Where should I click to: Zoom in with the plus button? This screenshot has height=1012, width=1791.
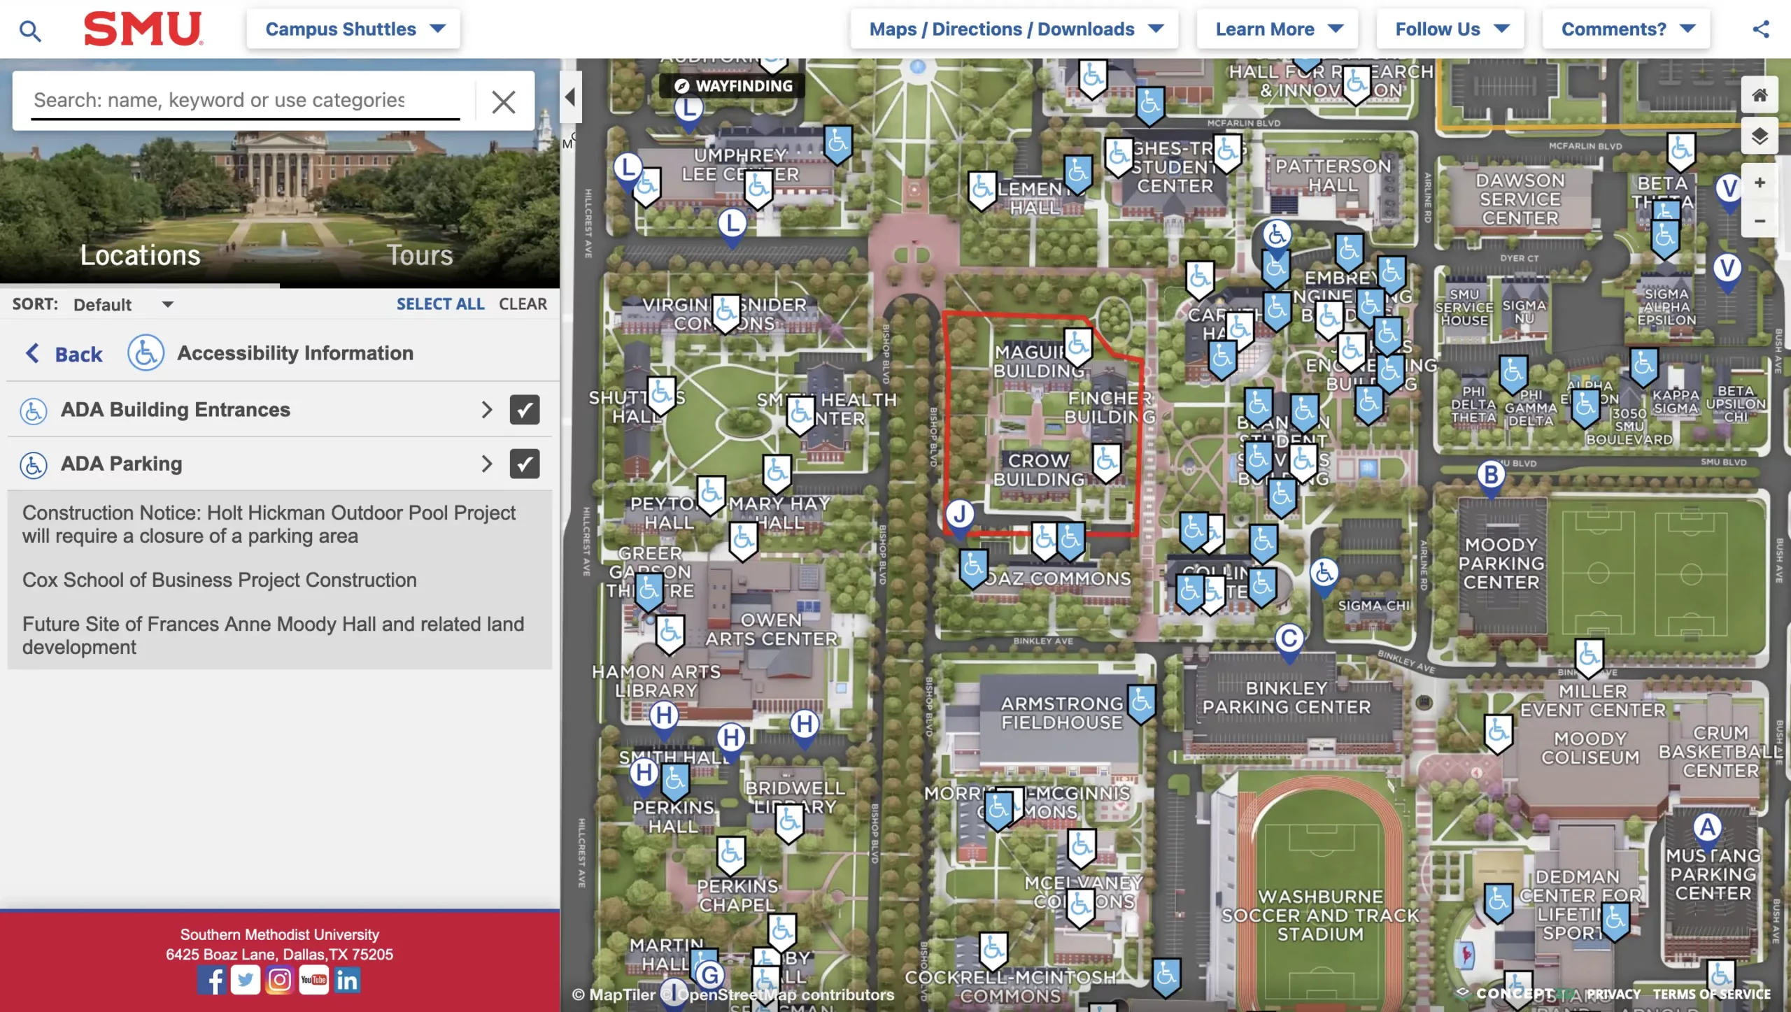(1760, 183)
